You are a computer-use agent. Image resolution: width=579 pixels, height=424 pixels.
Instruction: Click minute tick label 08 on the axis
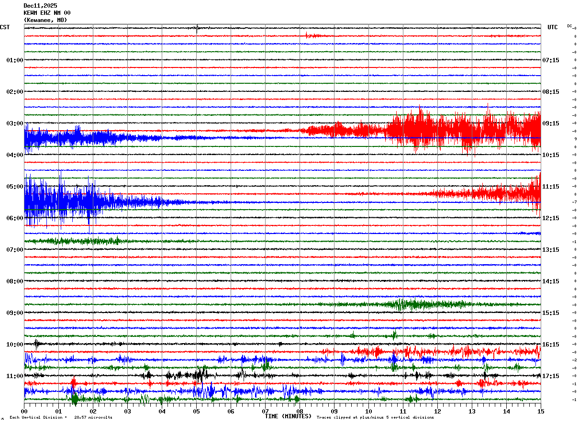point(300,411)
